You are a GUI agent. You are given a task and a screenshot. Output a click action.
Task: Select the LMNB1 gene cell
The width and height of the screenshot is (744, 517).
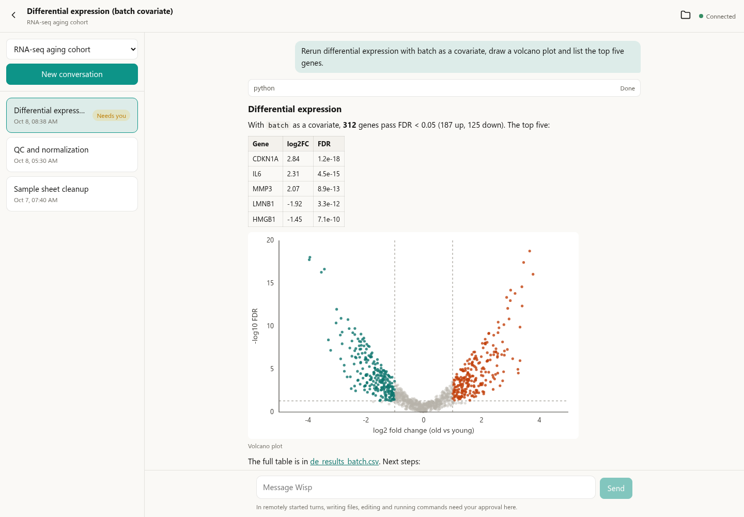click(x=266, y=204)
